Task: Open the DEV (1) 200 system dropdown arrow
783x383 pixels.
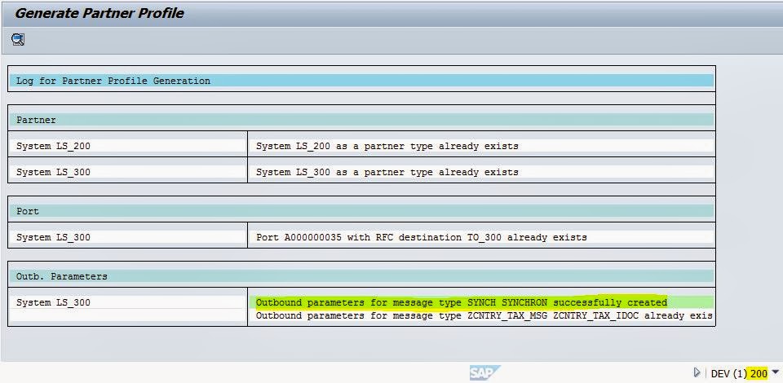Action: tap(775, 372)
